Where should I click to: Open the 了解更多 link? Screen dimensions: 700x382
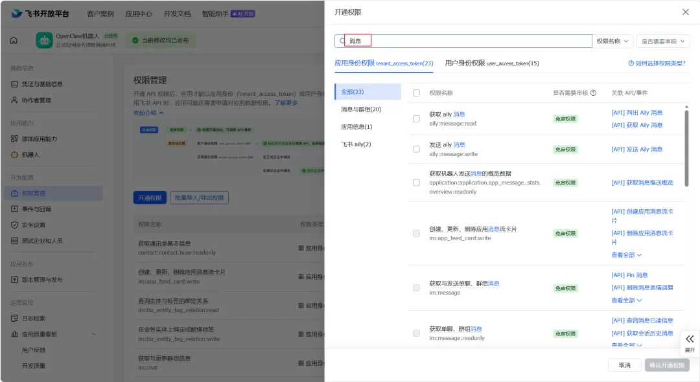286,102
